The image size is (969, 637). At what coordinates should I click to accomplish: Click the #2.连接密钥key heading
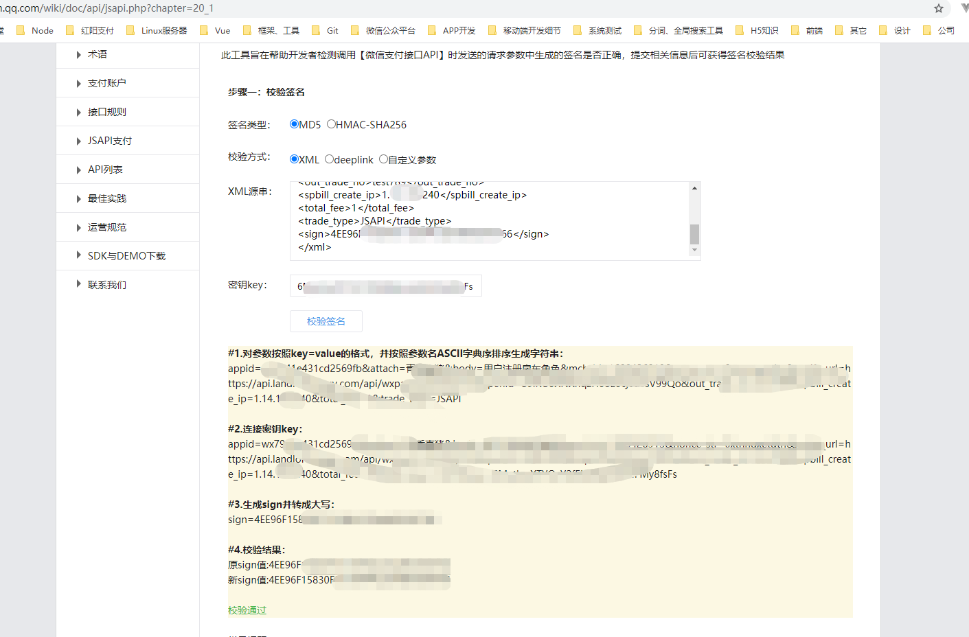coord(265,429)
